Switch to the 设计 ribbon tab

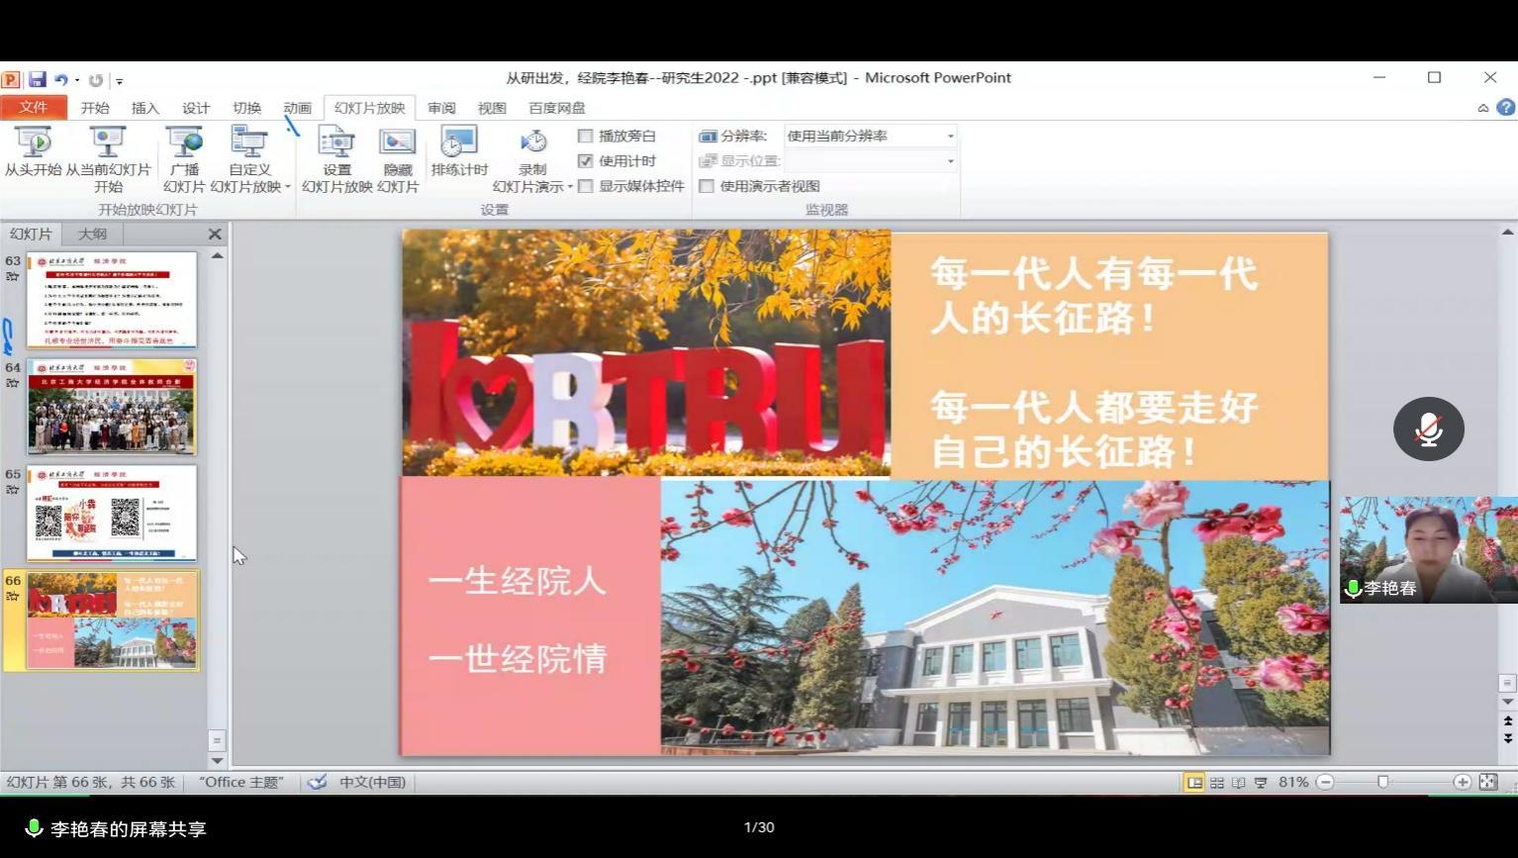pyautogui.click(x=196, y=108)
